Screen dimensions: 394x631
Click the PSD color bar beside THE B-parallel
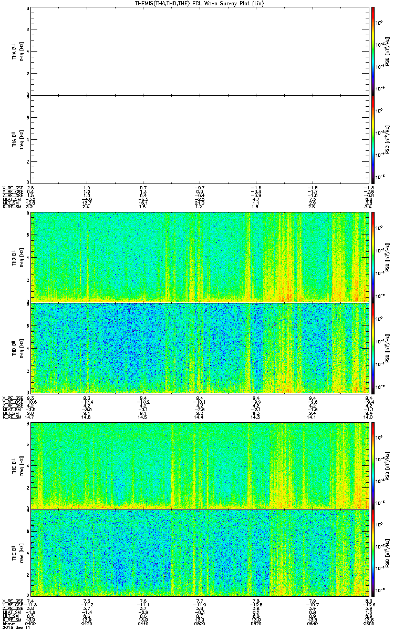(373, 552)
